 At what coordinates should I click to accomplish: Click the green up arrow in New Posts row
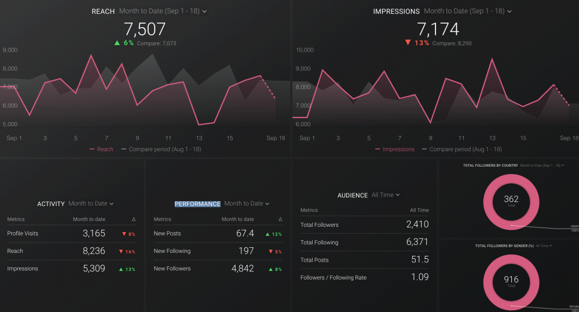pyautogui.click(x=269, y=234)
